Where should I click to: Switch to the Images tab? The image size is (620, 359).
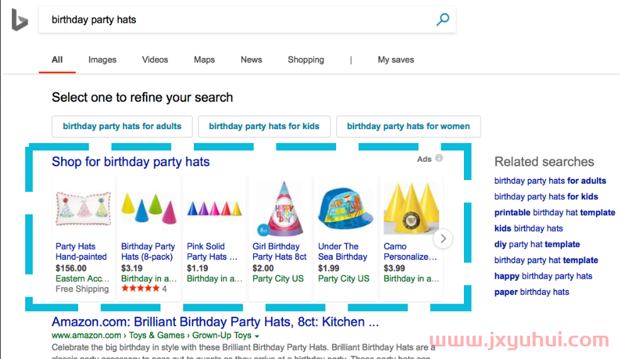click(103, 60)
